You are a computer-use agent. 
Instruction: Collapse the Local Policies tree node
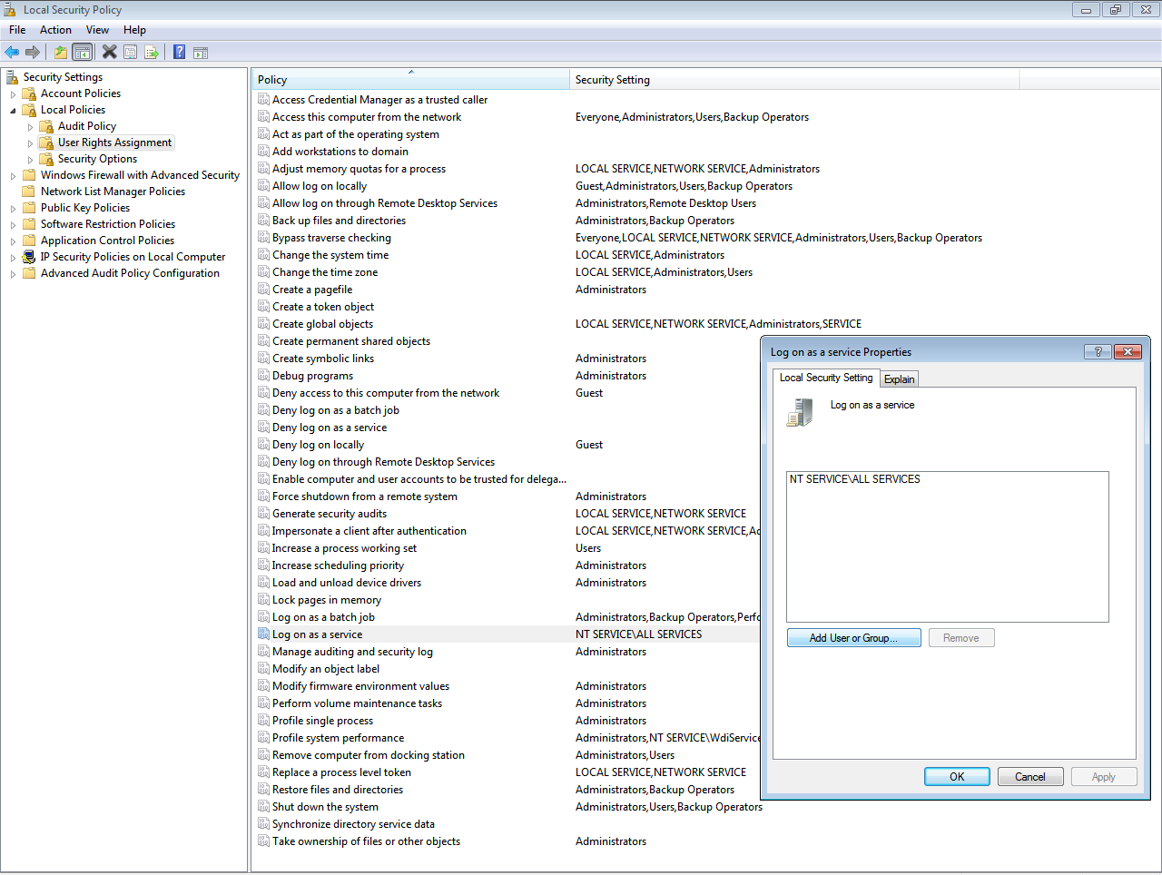13,111
